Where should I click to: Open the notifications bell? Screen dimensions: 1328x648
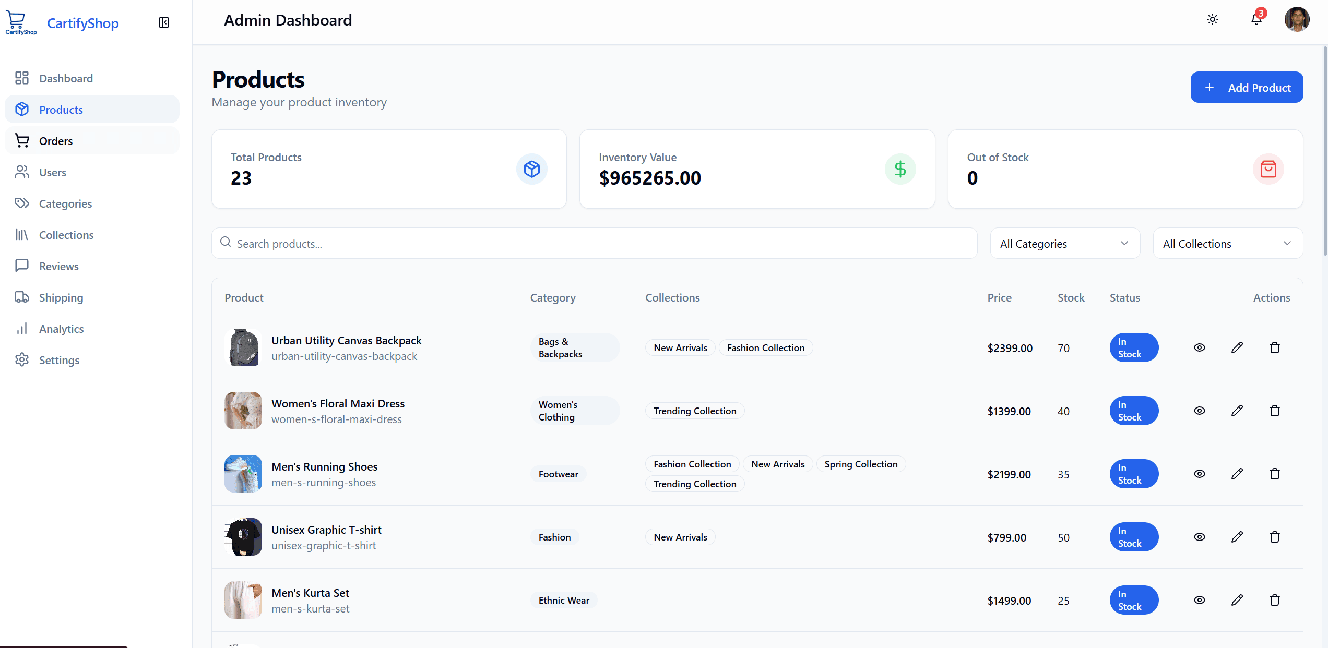1256,20
